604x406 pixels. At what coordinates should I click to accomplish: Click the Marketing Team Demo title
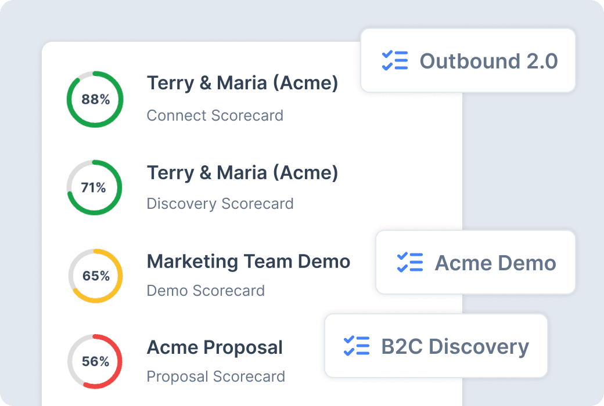tap(249, 262)
